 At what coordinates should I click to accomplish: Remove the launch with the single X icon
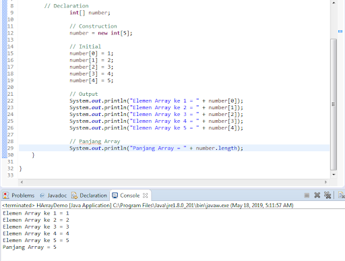point(317,195)
